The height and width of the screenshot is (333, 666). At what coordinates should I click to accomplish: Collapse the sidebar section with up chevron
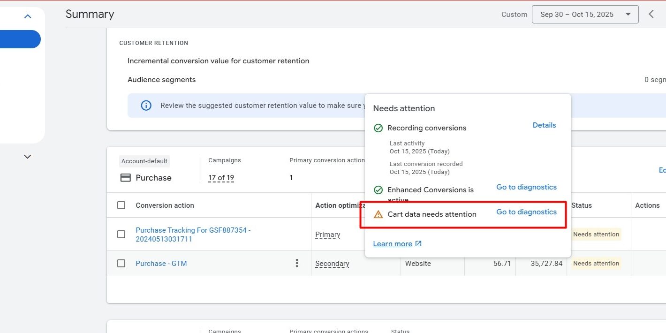(28, 16)
